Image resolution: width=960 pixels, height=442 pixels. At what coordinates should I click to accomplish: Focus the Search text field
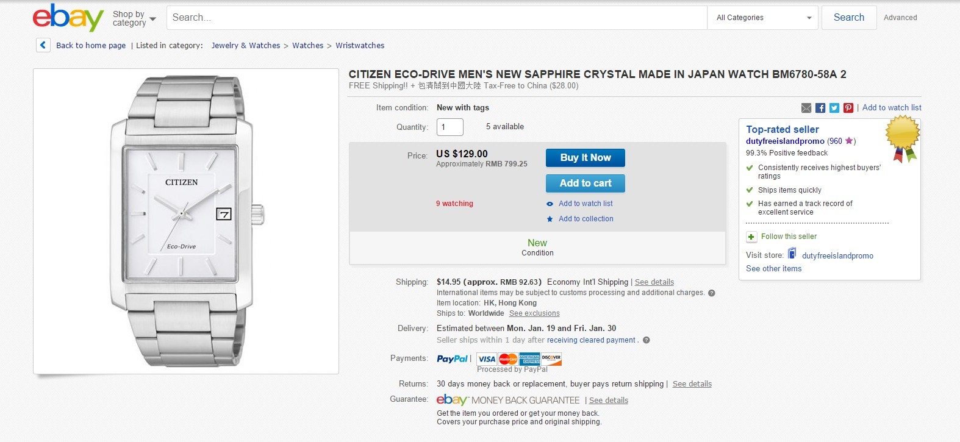point(437,18)
